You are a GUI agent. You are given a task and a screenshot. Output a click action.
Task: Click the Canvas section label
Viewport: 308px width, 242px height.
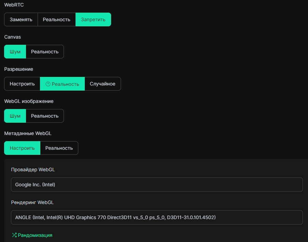click(x=13, y=37)
